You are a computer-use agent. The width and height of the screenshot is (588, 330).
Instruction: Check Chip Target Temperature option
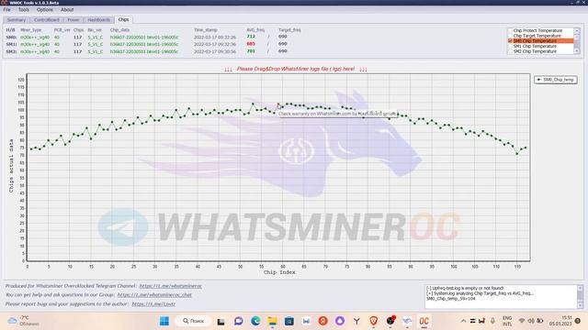[x=510, y=36]
